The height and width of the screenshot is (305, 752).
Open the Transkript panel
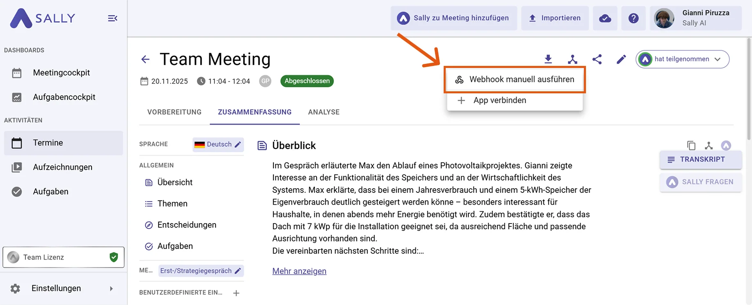[x=701, y=160]
